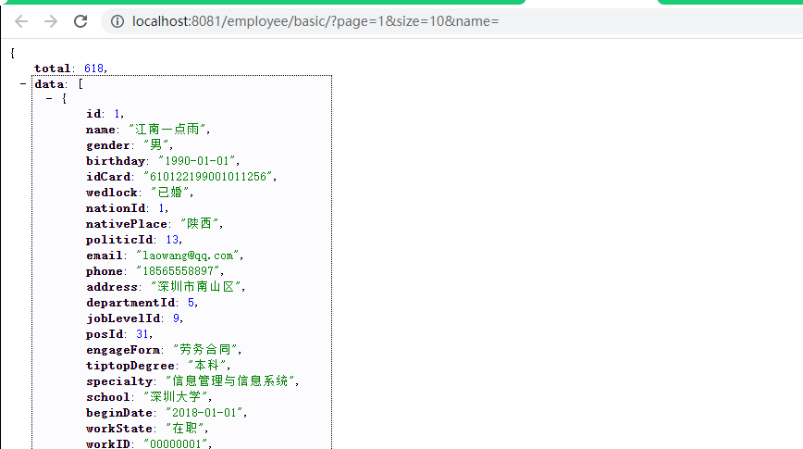Select the specialty value 信息管理与信息系统
Image resolution: width=803 pixels, height=449 pixels.
click(x=230, y=380)
